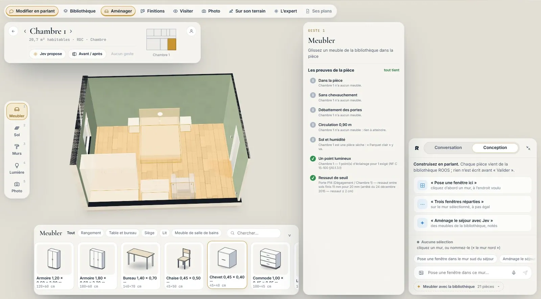
Task: Go to next room with right chevron
Action: tap(71, 31)
